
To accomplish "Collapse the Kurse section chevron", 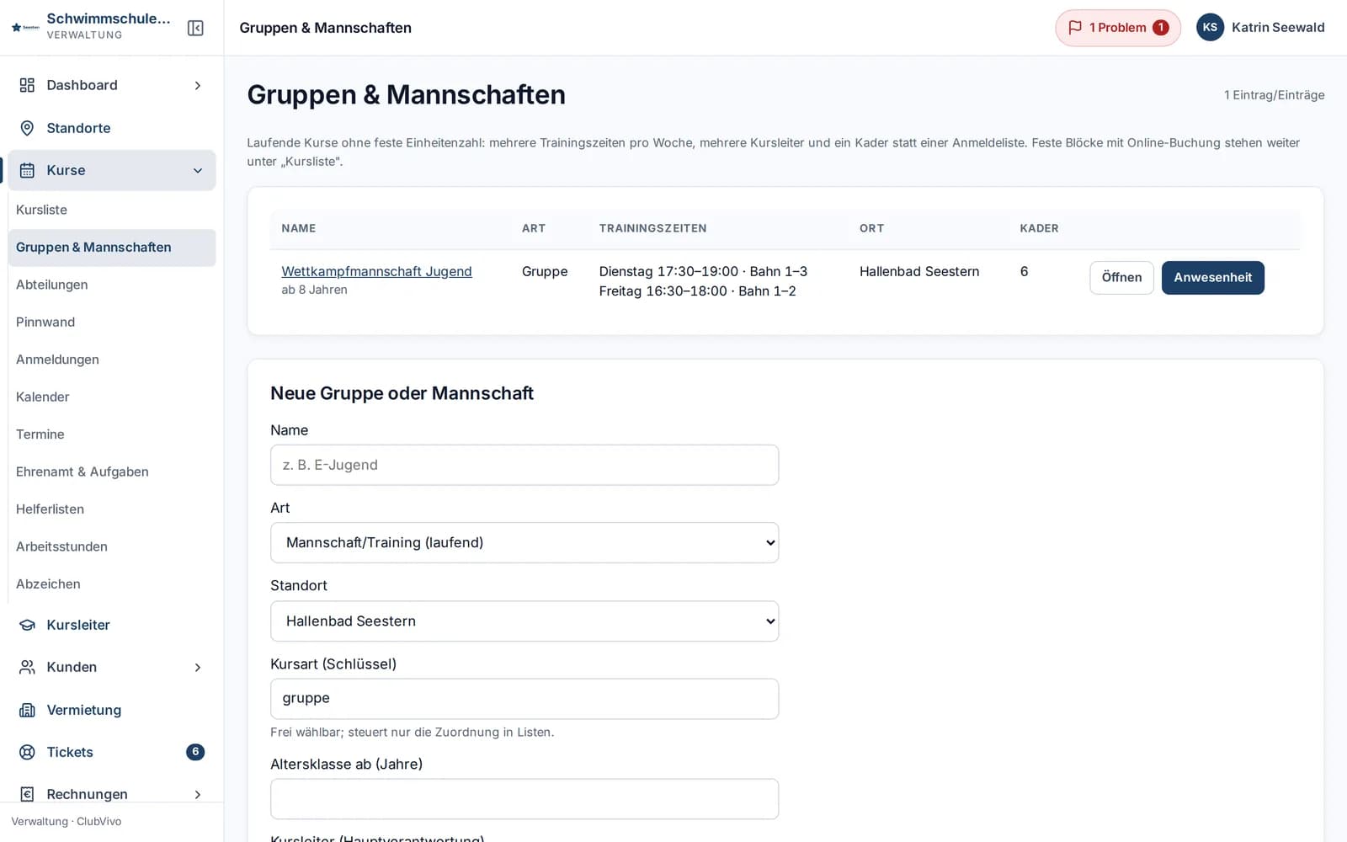I will pyautogui.click(x=198, y=170).
